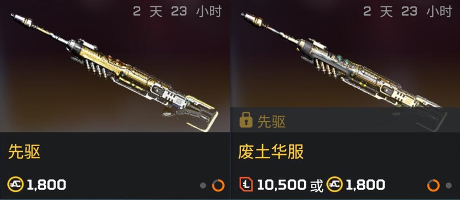Click the dark requirement banner over 废土华服 image
This screenshot has height=200, width=460.
pos(345,120)
